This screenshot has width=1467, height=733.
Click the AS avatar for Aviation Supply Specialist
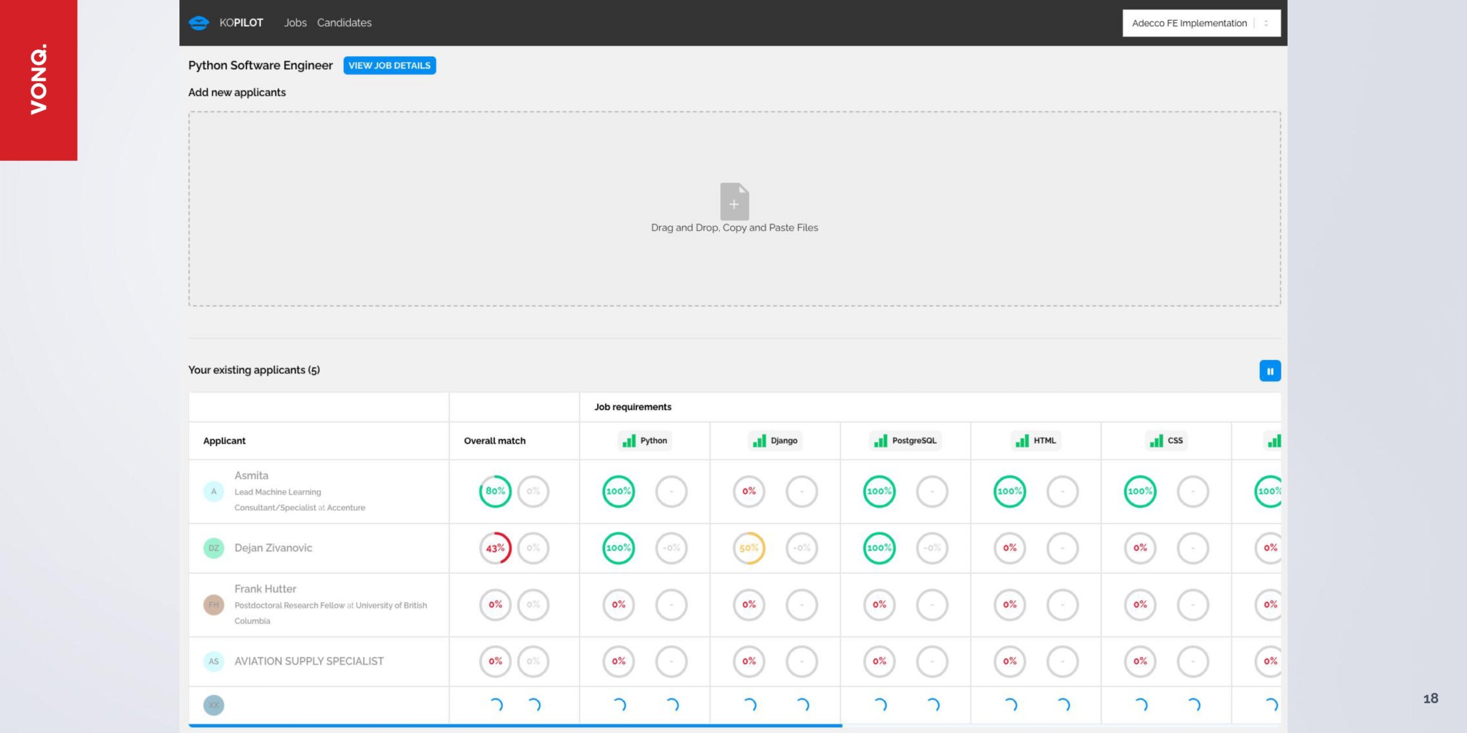click(214, 661)
